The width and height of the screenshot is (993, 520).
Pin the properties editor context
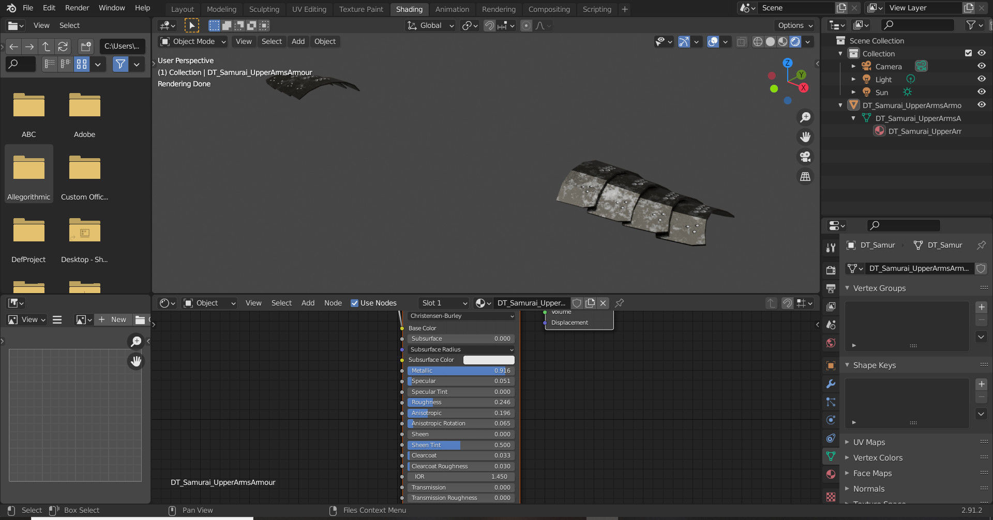coord(981,245)
